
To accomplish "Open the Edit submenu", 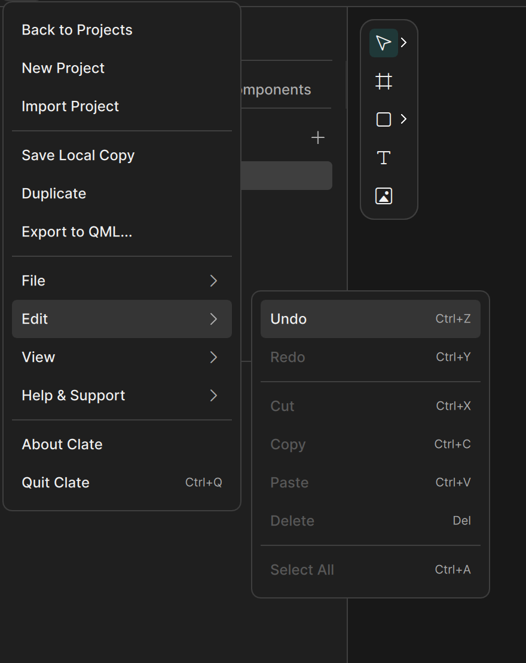I will point(122,319).
